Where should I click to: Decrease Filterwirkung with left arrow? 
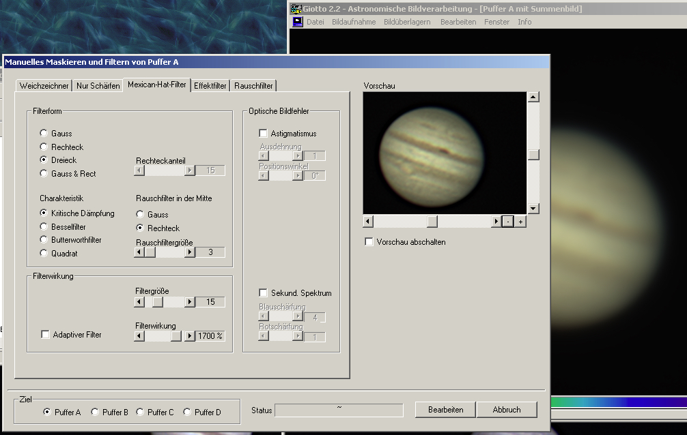[139, 336]
